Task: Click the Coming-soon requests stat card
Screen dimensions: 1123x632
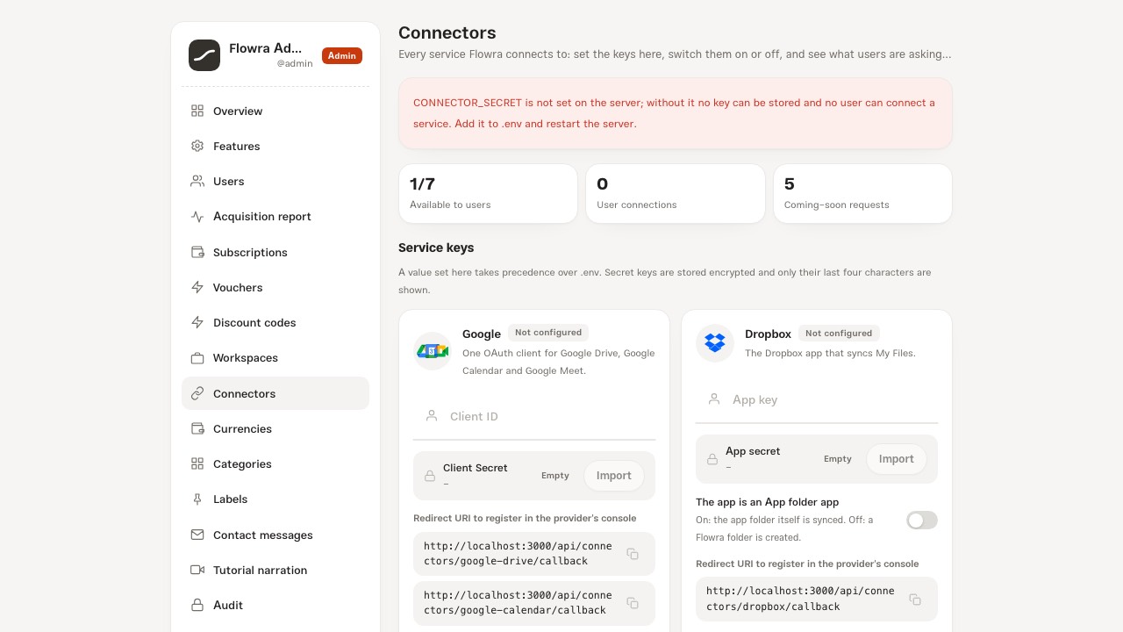Action: click(x=862, y=193)
